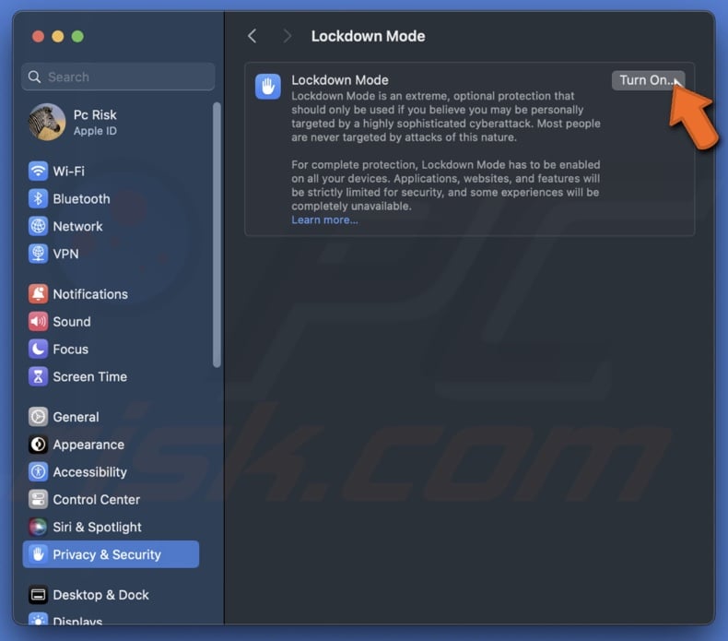Click the Screen Time hourglass icon
The width and height of the screenshot is (728, 641).
coord(38,376)
